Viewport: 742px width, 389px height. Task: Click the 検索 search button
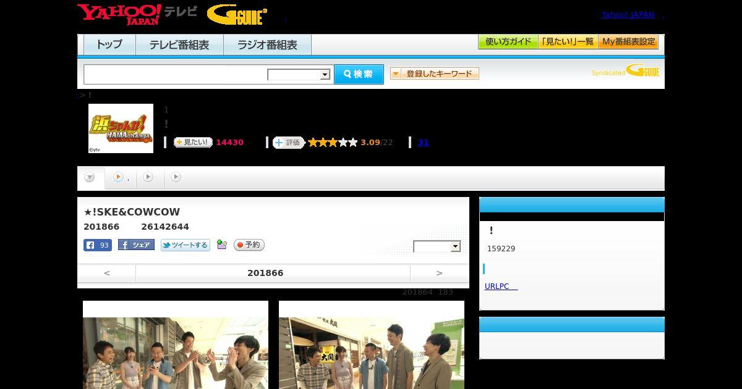(x=359, y=74)
